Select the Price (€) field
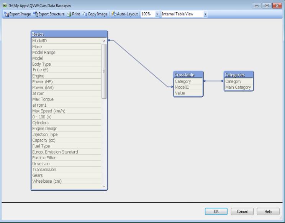 click(x=67, y=70)
